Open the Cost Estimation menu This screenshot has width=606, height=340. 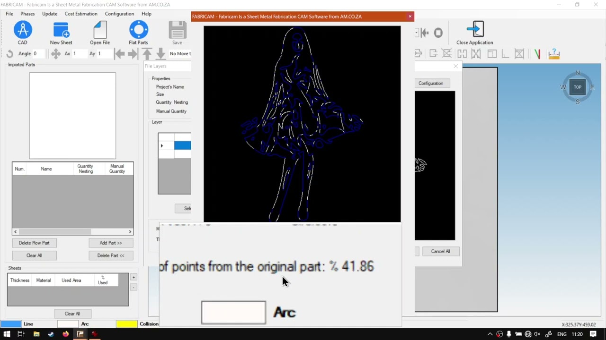coord(81,14)
